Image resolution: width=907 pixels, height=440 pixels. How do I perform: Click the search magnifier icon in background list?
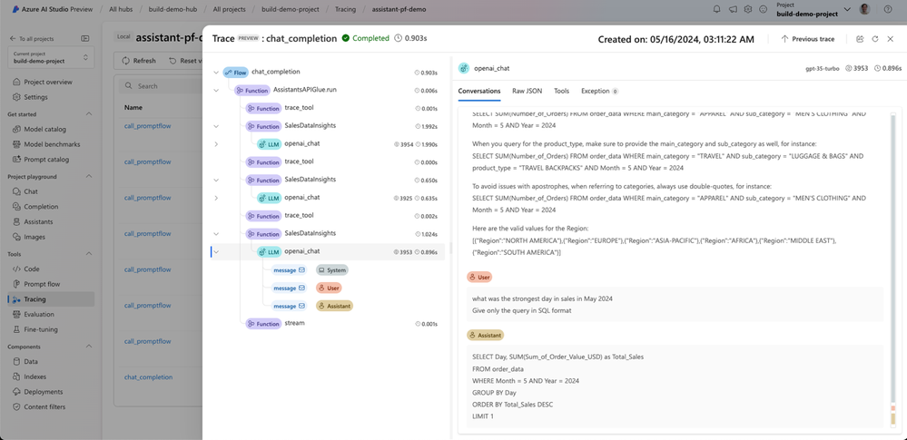(x=127, y=86)
